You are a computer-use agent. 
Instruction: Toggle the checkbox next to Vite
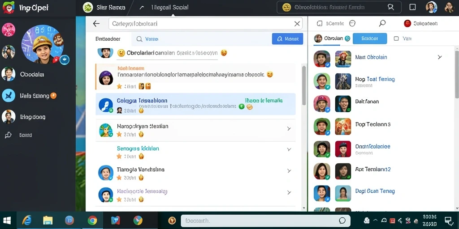(x=396, y=38)
